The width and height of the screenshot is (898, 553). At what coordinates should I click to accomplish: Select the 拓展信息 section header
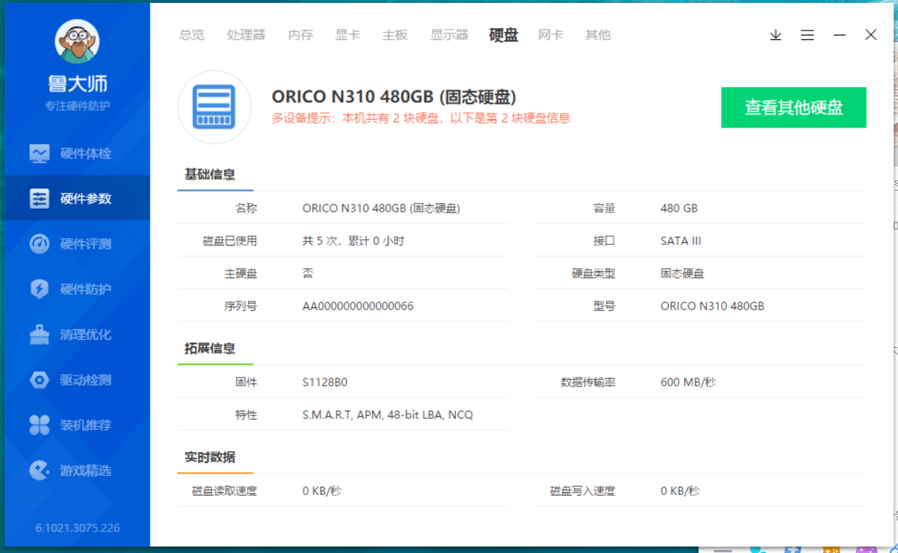[x=210, y=349]
